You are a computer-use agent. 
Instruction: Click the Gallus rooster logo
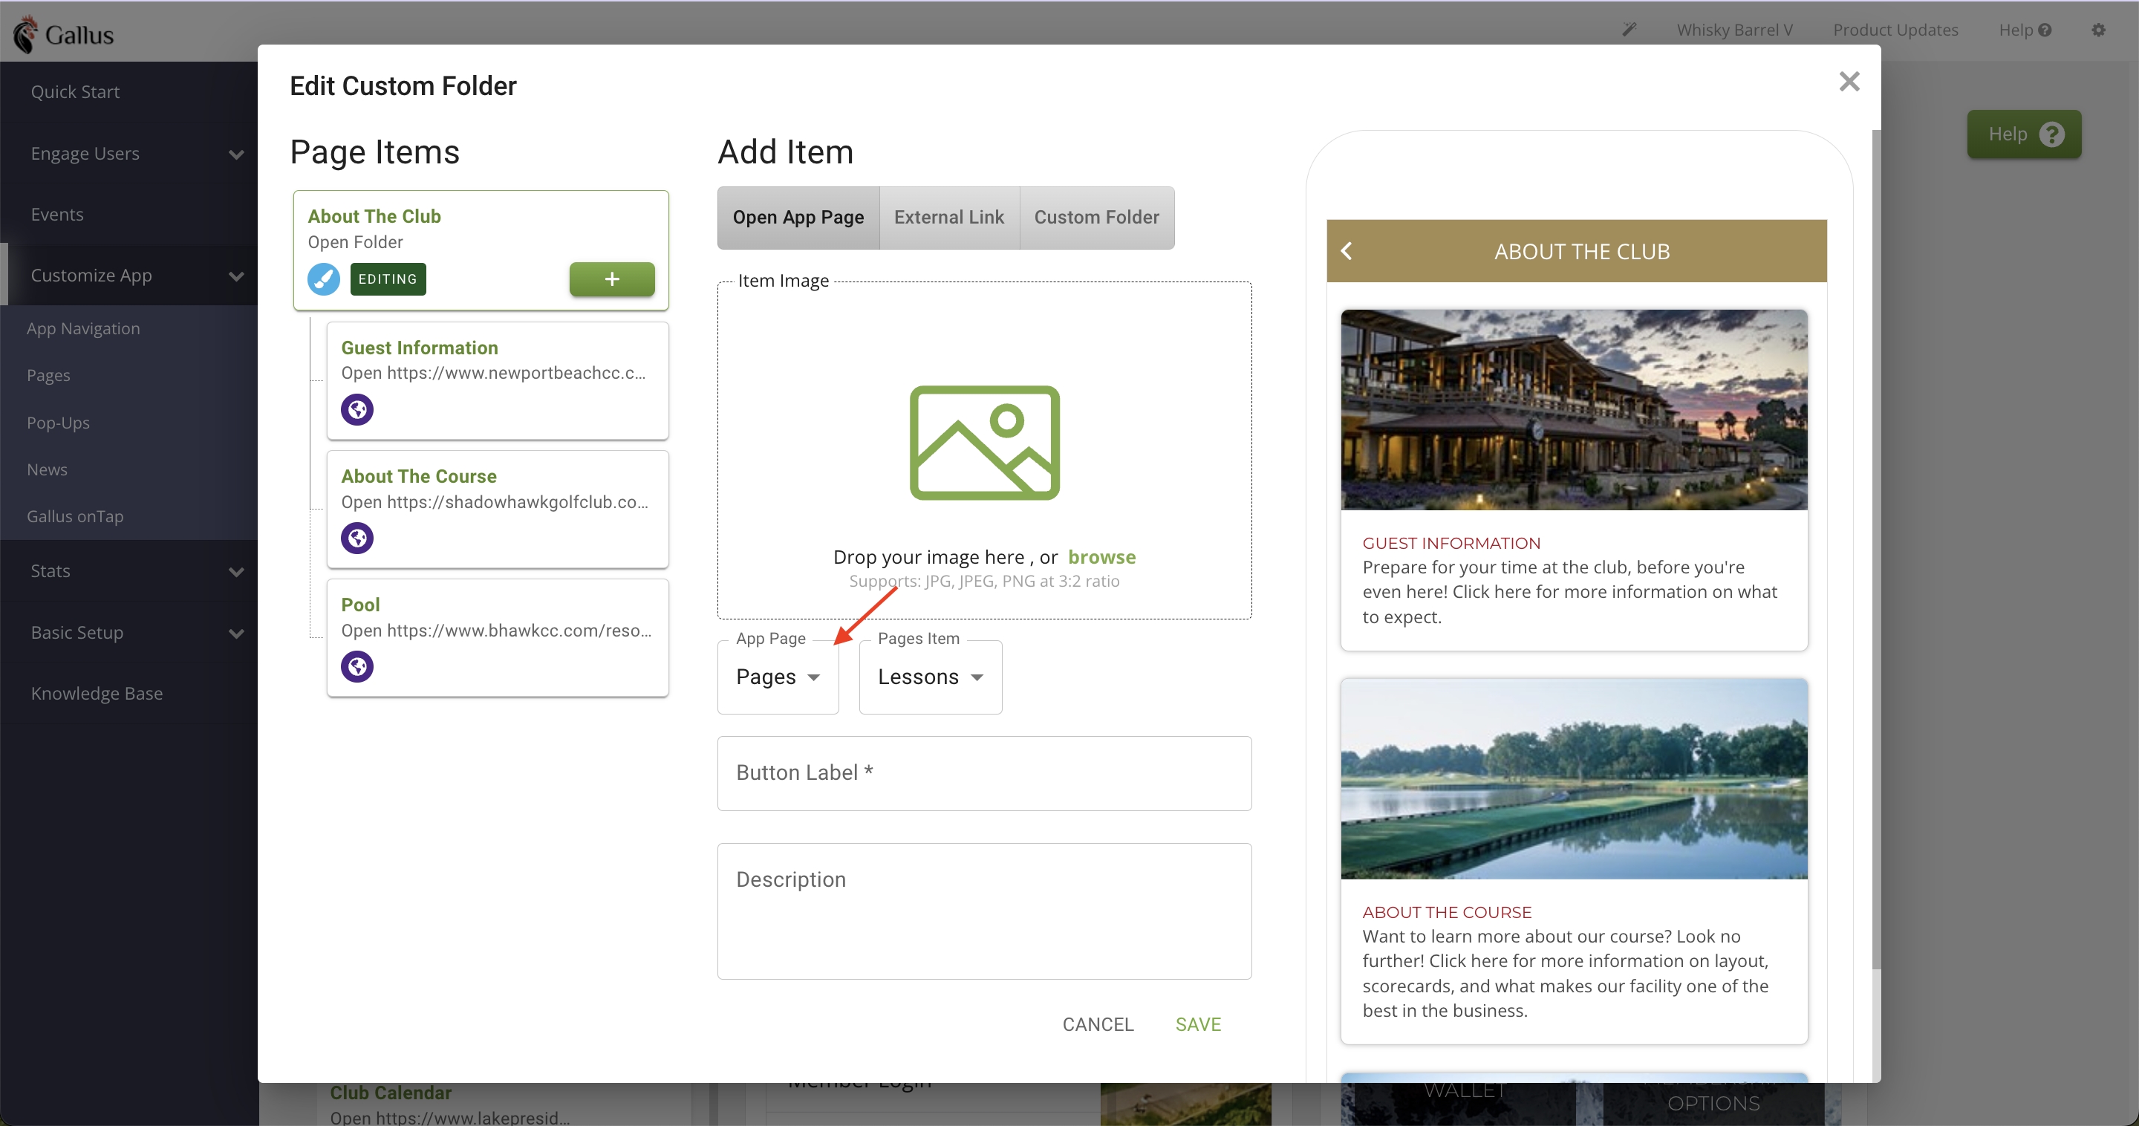[x=26, y=34]
